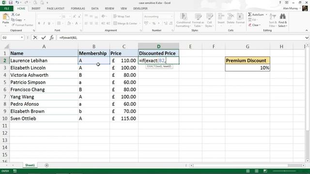Click horizontal scrollbar right arrow
Image resolution: width=310 pixels, height=174 pixels.
coord(304,165)
